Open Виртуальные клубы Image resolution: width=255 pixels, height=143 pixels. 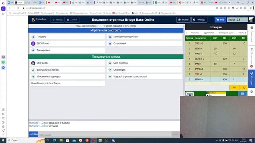coord(67,70)
